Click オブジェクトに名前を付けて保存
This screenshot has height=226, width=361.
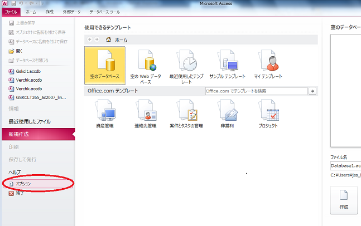(37, 32)
